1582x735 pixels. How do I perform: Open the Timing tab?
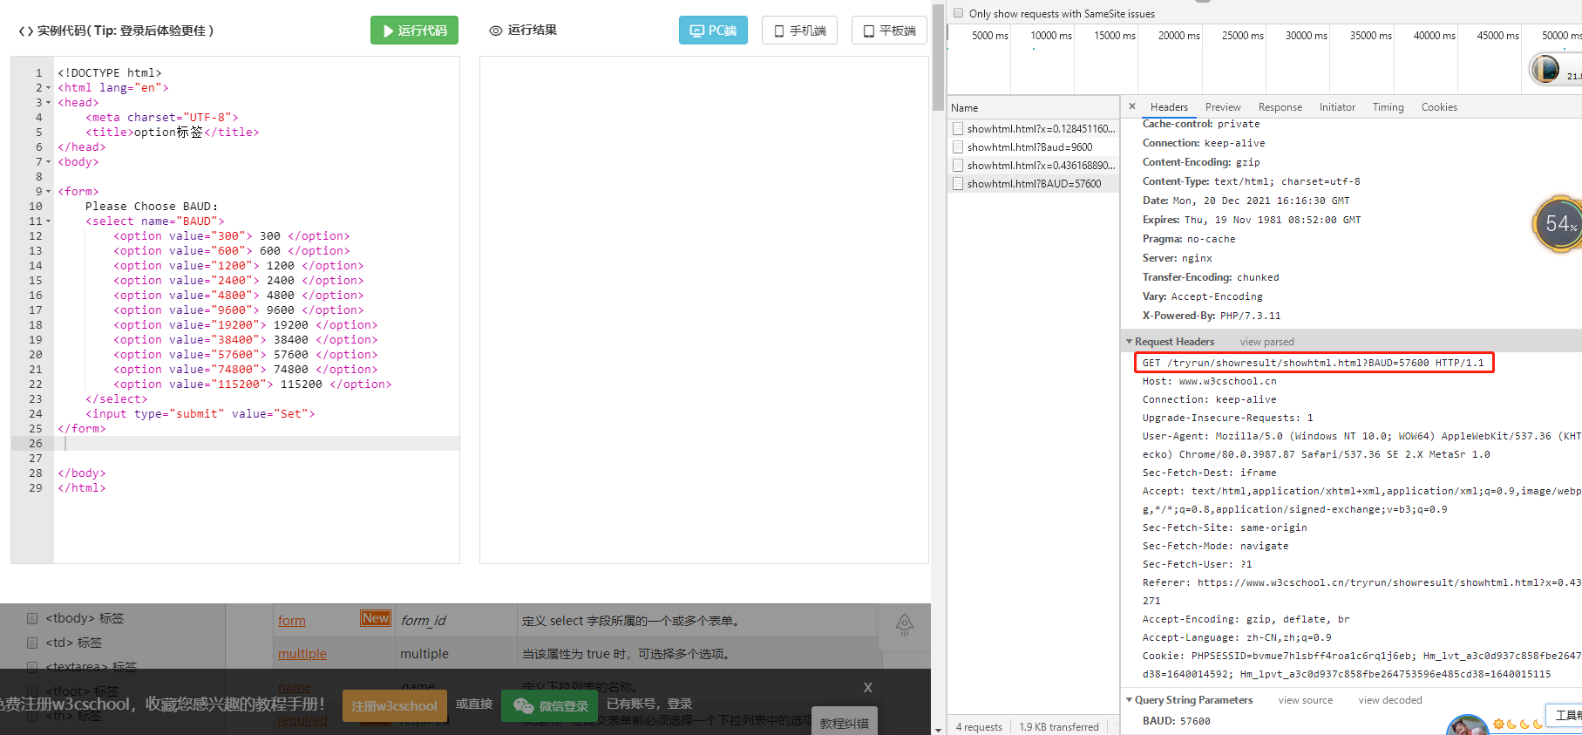click(1388, 107)
